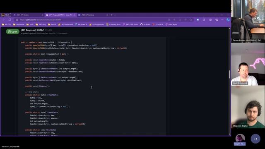Switch to the .NET API Review tab
The image size is (265, 149).
(29, 15)
